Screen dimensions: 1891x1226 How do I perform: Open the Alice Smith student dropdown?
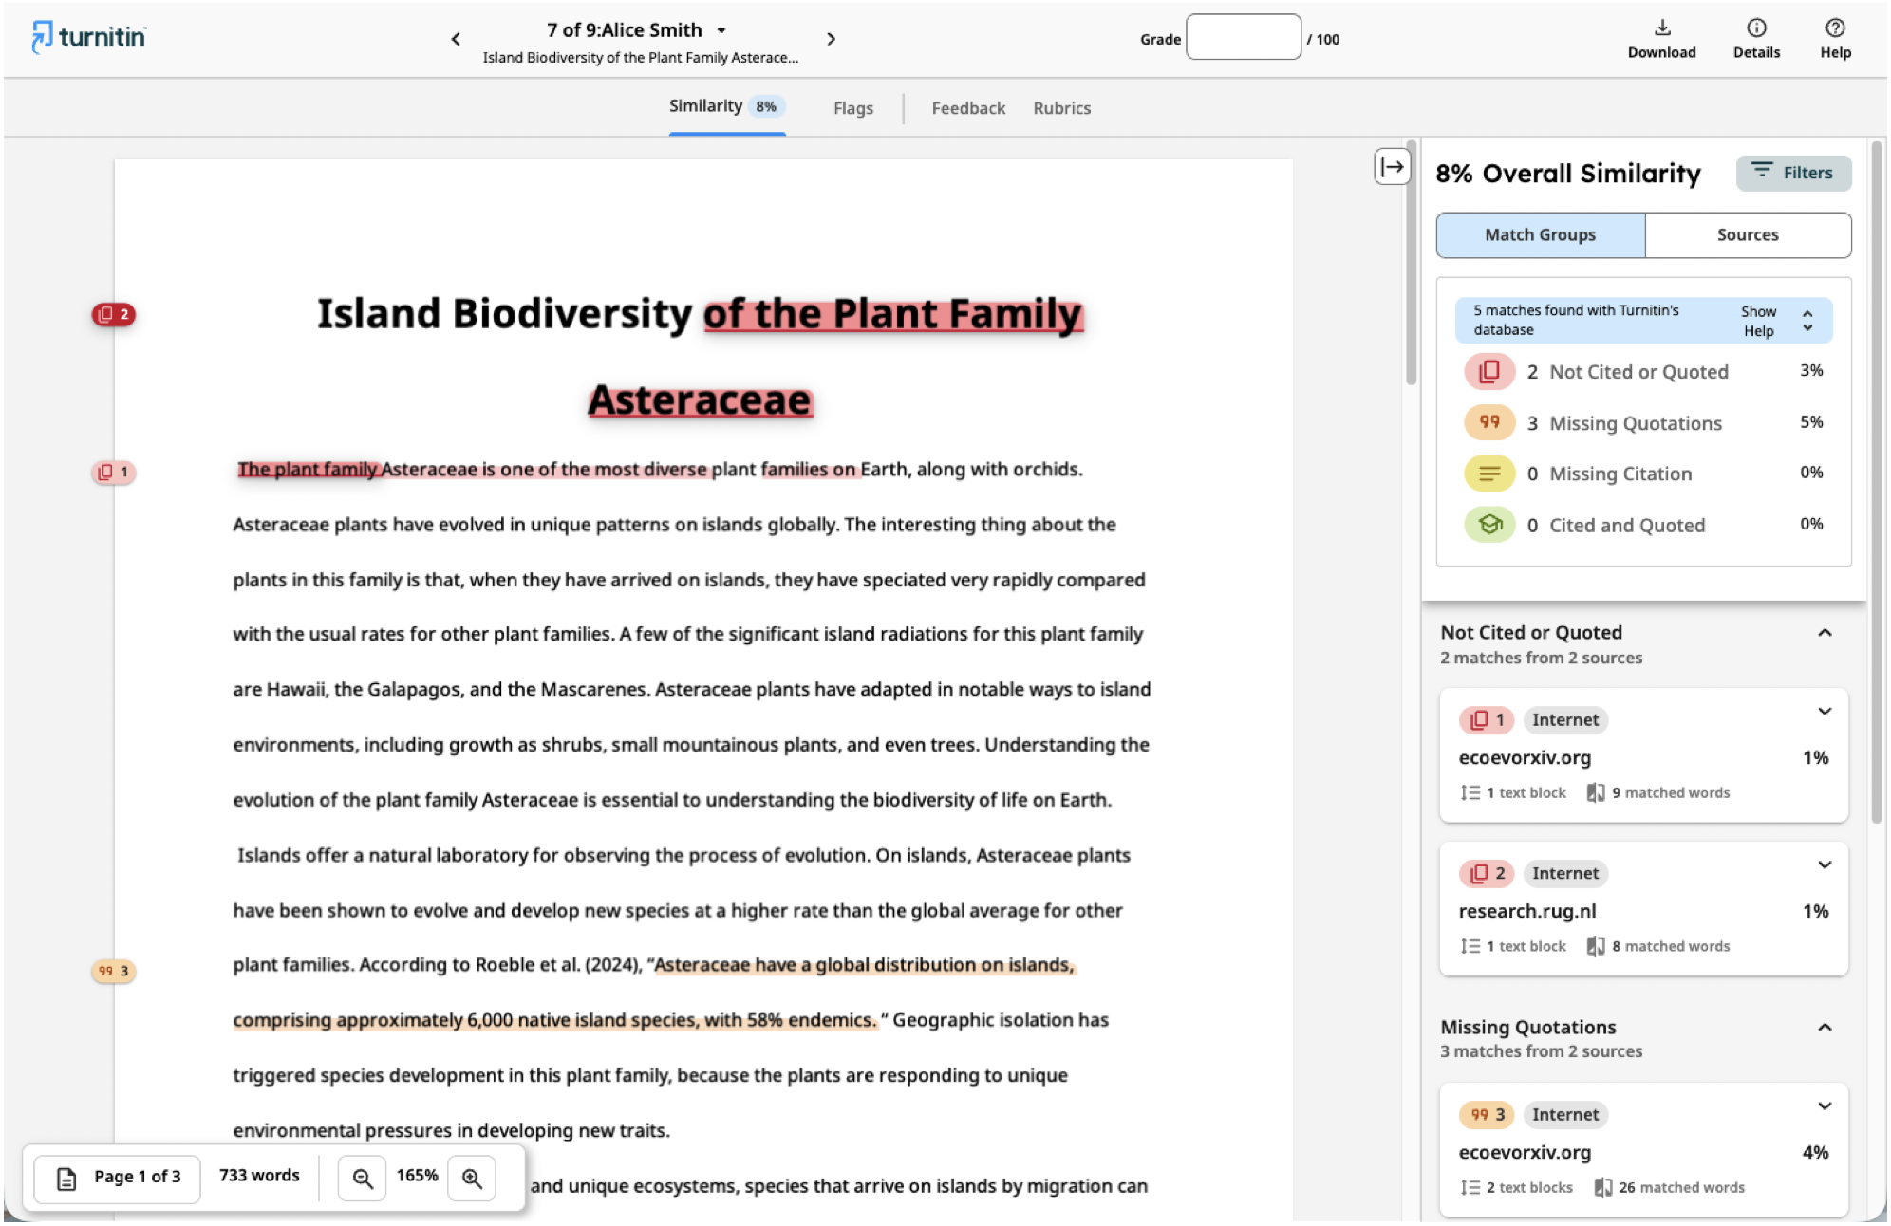[721, 30]
